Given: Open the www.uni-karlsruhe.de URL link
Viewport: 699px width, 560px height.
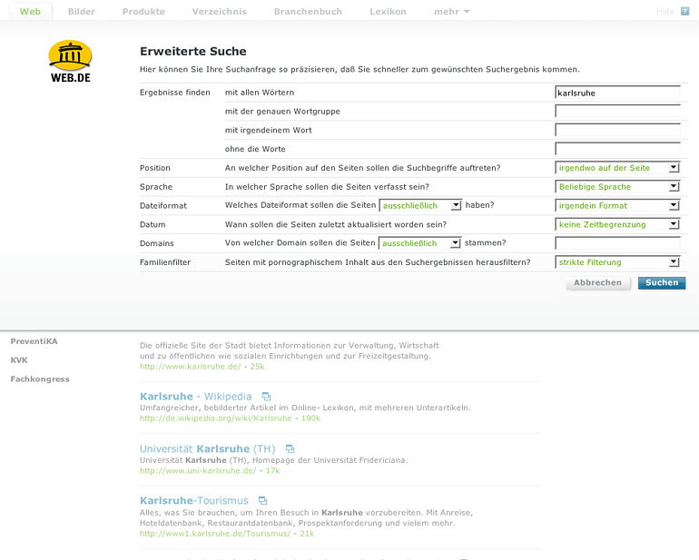Looking at the screenshot, I should [198, 470].
